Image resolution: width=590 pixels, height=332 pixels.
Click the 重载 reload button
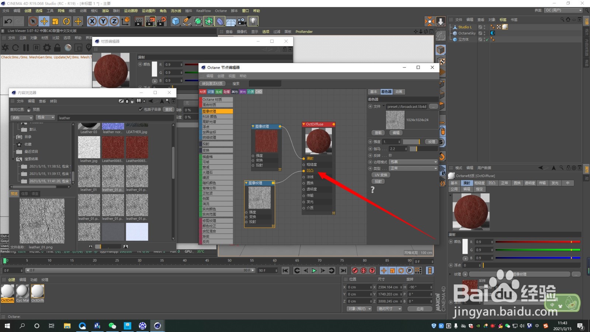(x=378, y=132)
